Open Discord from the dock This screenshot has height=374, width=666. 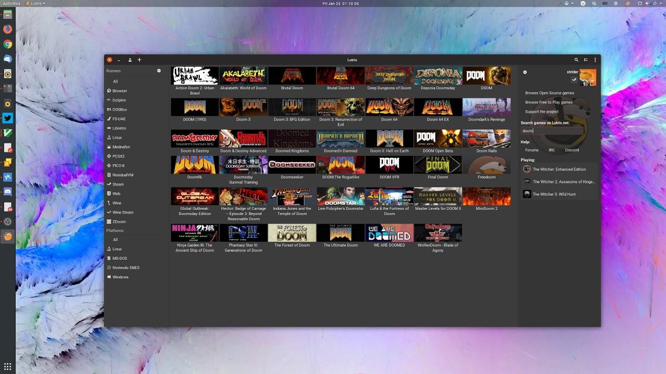(7, 192)
